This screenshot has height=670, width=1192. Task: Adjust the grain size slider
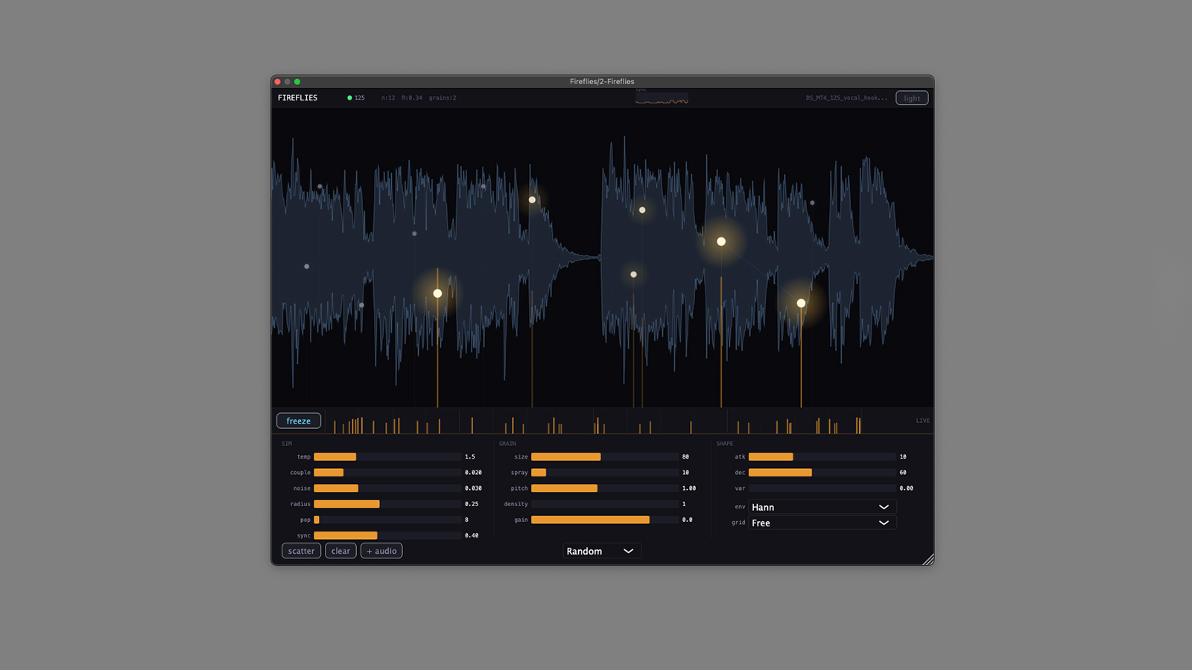click(605, 457)
